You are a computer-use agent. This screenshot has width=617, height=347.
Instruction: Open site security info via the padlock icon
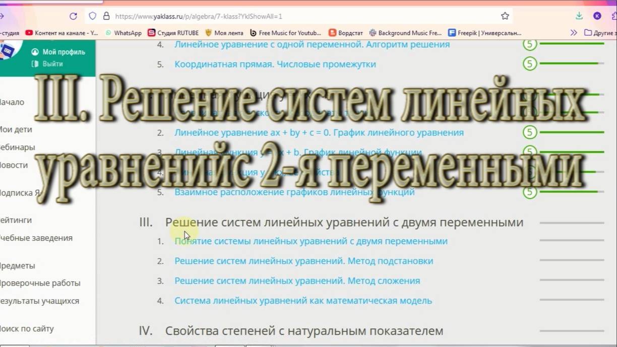106,16
